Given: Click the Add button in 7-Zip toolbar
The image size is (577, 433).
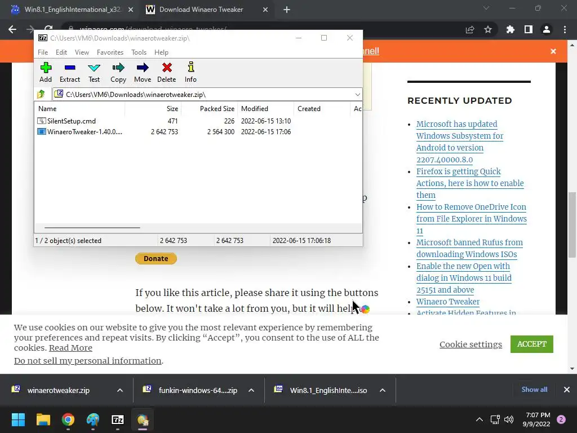Looking at the screenshot, I should pos(46,72).
